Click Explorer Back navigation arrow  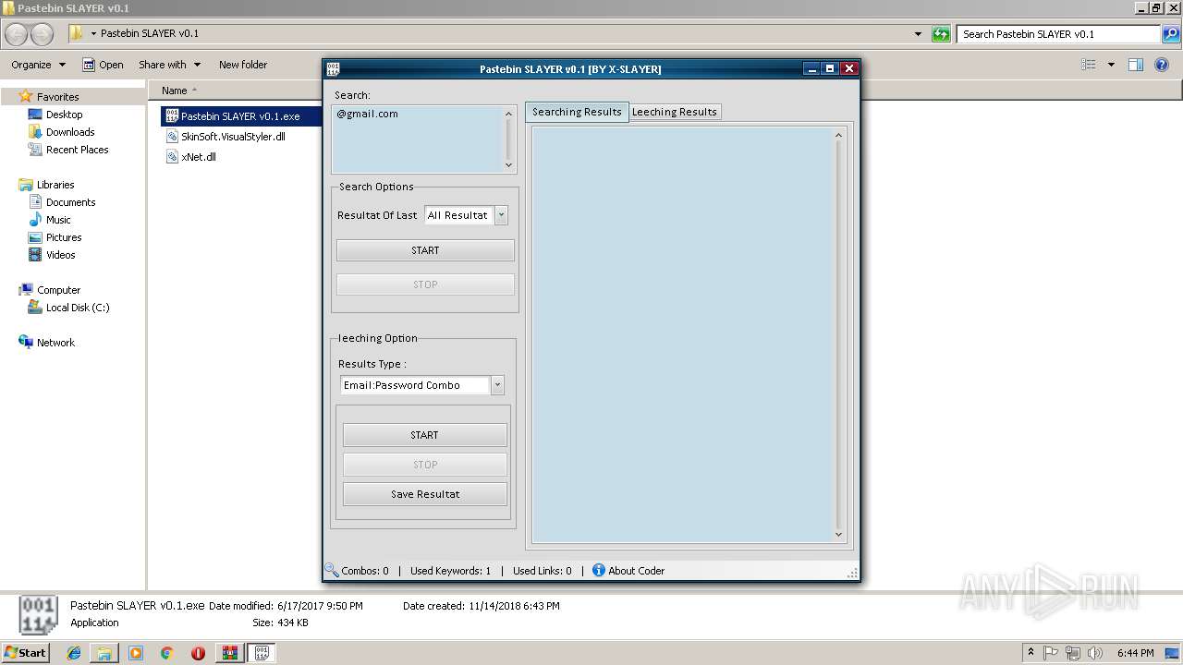pyautogui.click(x=17, y=34)
